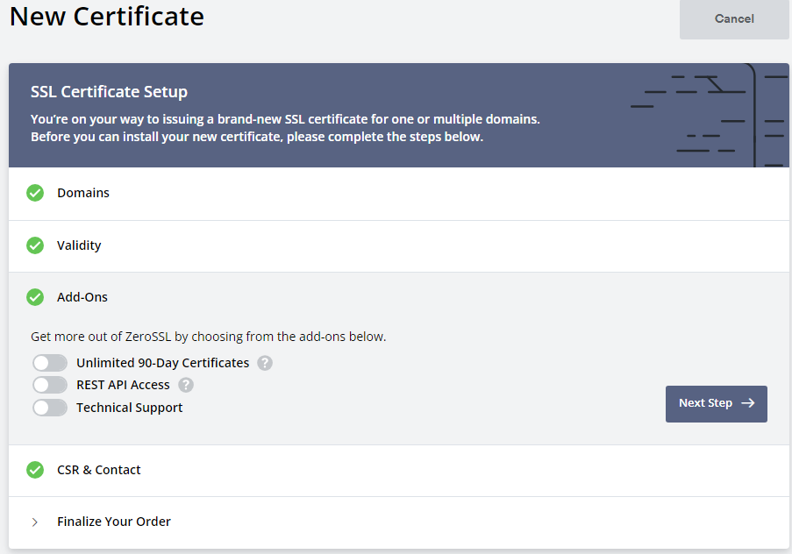Image resolution: width=792 pixels, height=554 pixels.
Task: Open help icon beside REST API Access
Action: tap(186, 385)
